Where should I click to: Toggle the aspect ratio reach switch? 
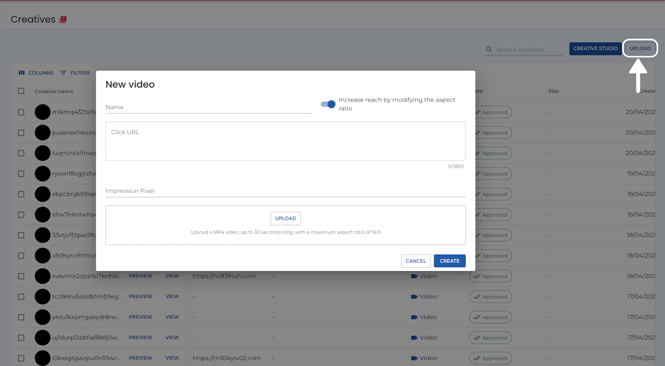(328, 104)
